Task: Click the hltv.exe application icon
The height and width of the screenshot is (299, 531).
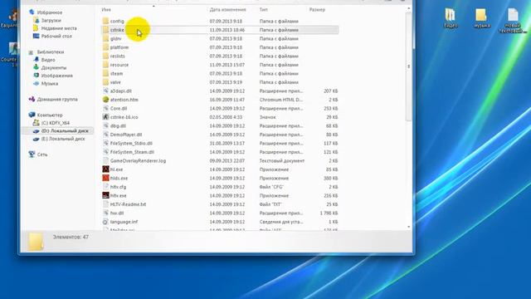Action: (x=105, y=196)
